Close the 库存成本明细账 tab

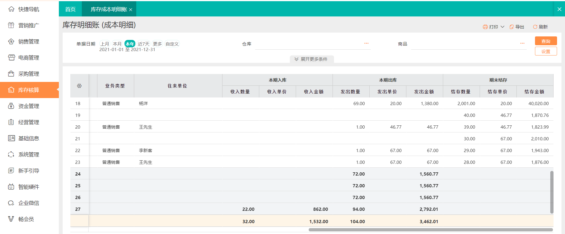coord(131,10)
